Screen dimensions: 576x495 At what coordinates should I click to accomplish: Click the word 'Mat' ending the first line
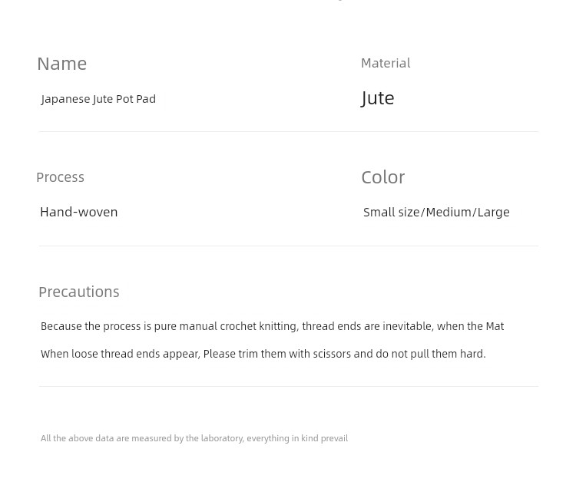point(495,326)
